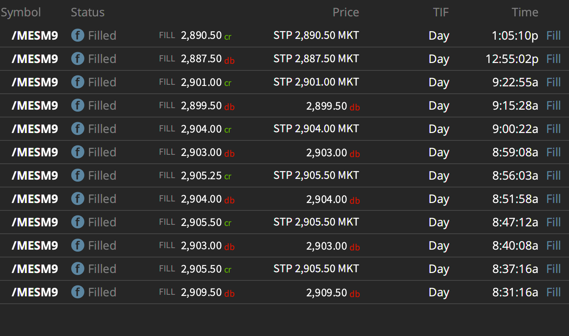Sort orders by the Price column header
The width and height of the screenshot is (569, 336).
click(346, 12)
